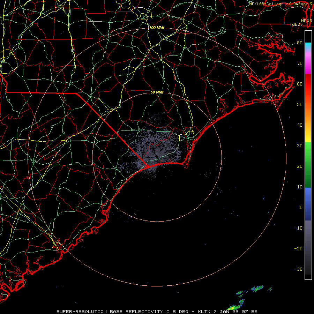Screen dimensions: 314x314
Task: Click the '[dBZ]' units label
Action: tap(296, 24)
